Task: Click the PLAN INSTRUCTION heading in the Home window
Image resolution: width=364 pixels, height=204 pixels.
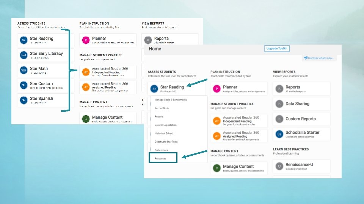Action: pyautogui.click(x=225, y=72)
